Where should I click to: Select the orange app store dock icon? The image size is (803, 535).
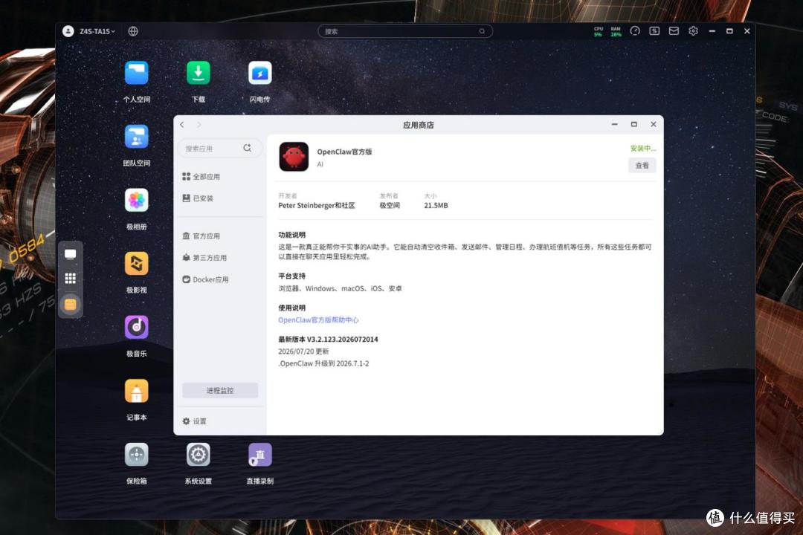(x=70, y=305)
